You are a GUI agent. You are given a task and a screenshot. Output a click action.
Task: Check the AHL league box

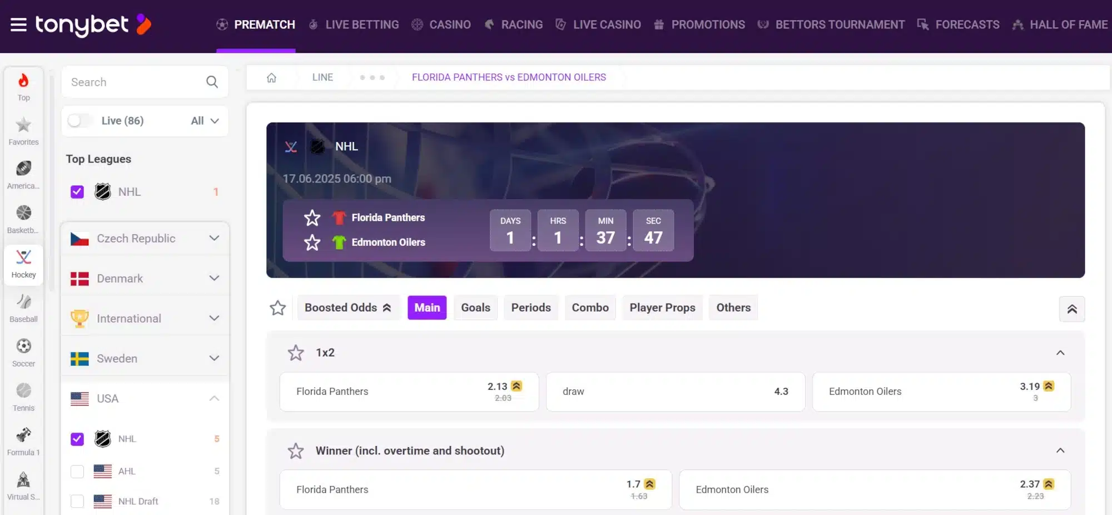pos(77,472)
